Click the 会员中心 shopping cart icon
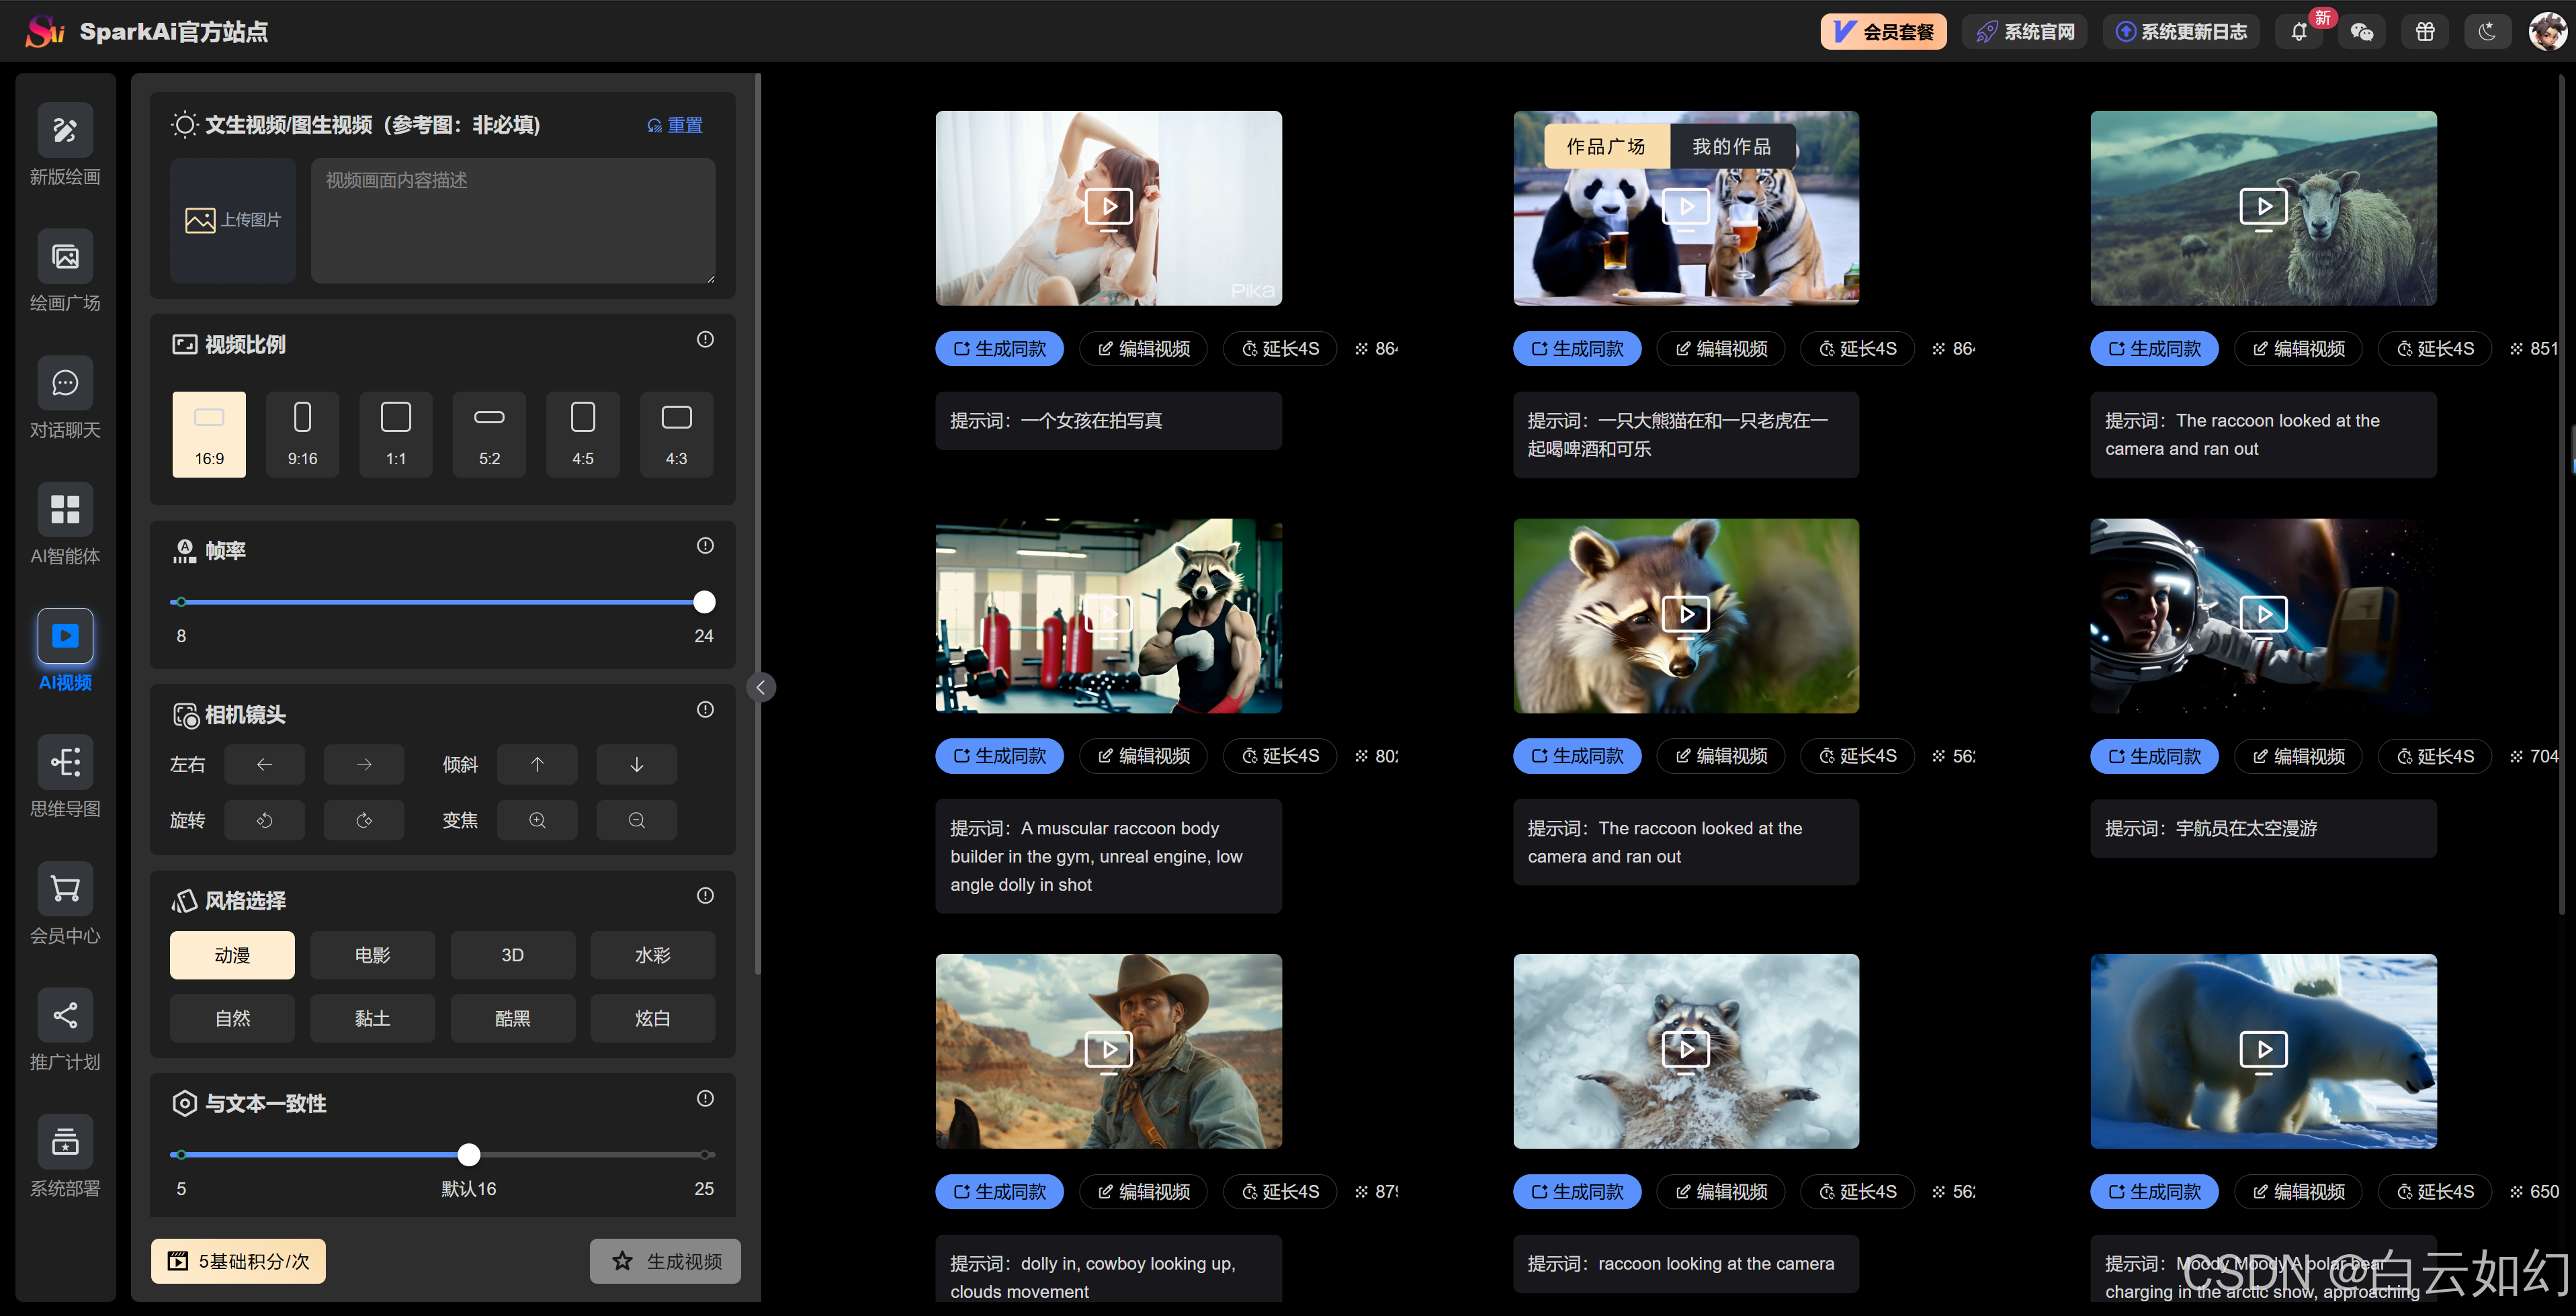 [x=65, y=889]
